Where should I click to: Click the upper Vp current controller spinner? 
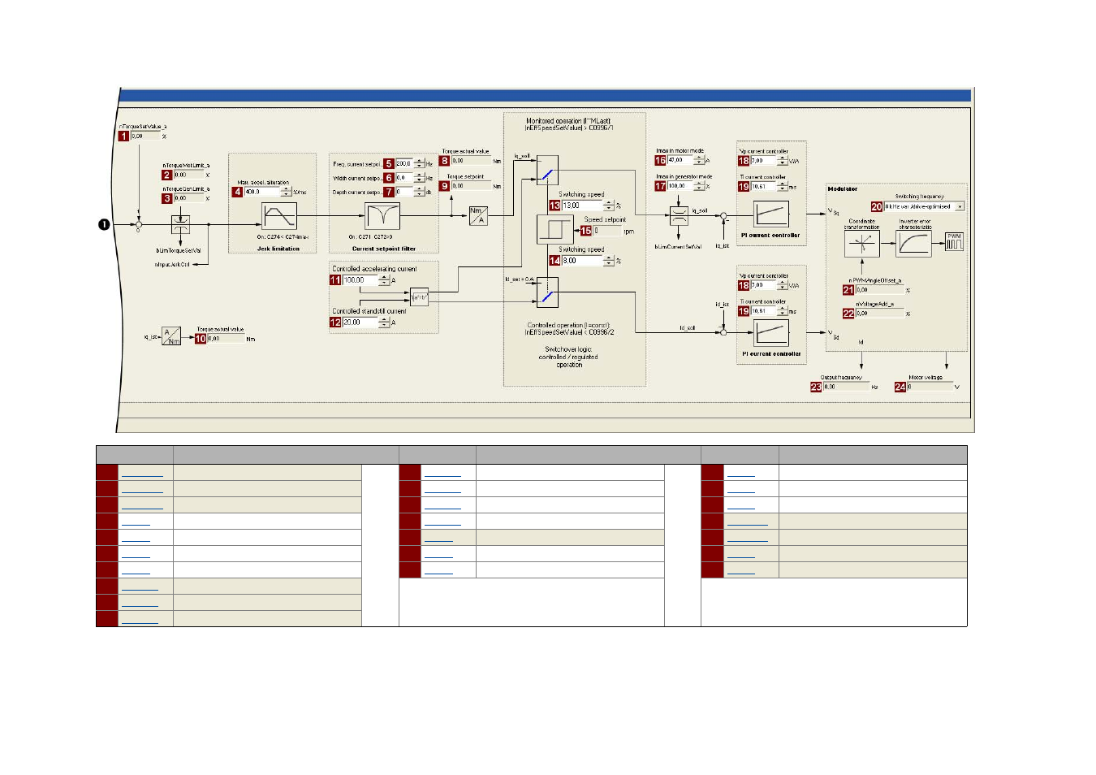tap(783, 161)
